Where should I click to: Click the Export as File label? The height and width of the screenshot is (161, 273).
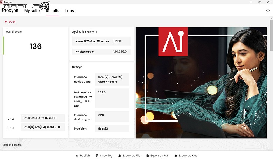pyautogui.click(x=132, y=156)
